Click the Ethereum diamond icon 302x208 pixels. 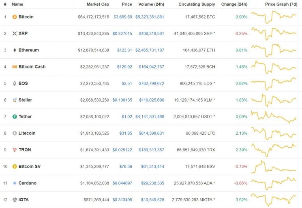pyautogui.click(x=15, y=50)
